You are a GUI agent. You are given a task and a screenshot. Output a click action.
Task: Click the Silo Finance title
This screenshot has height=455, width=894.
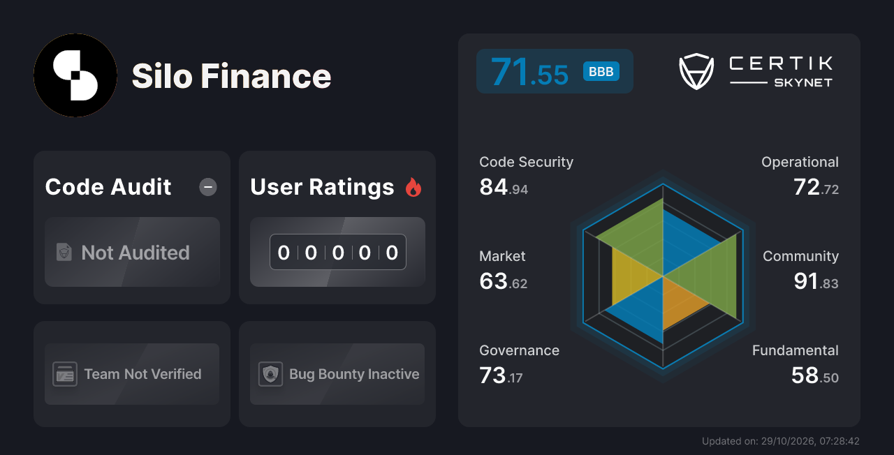(x=231, y=76)
